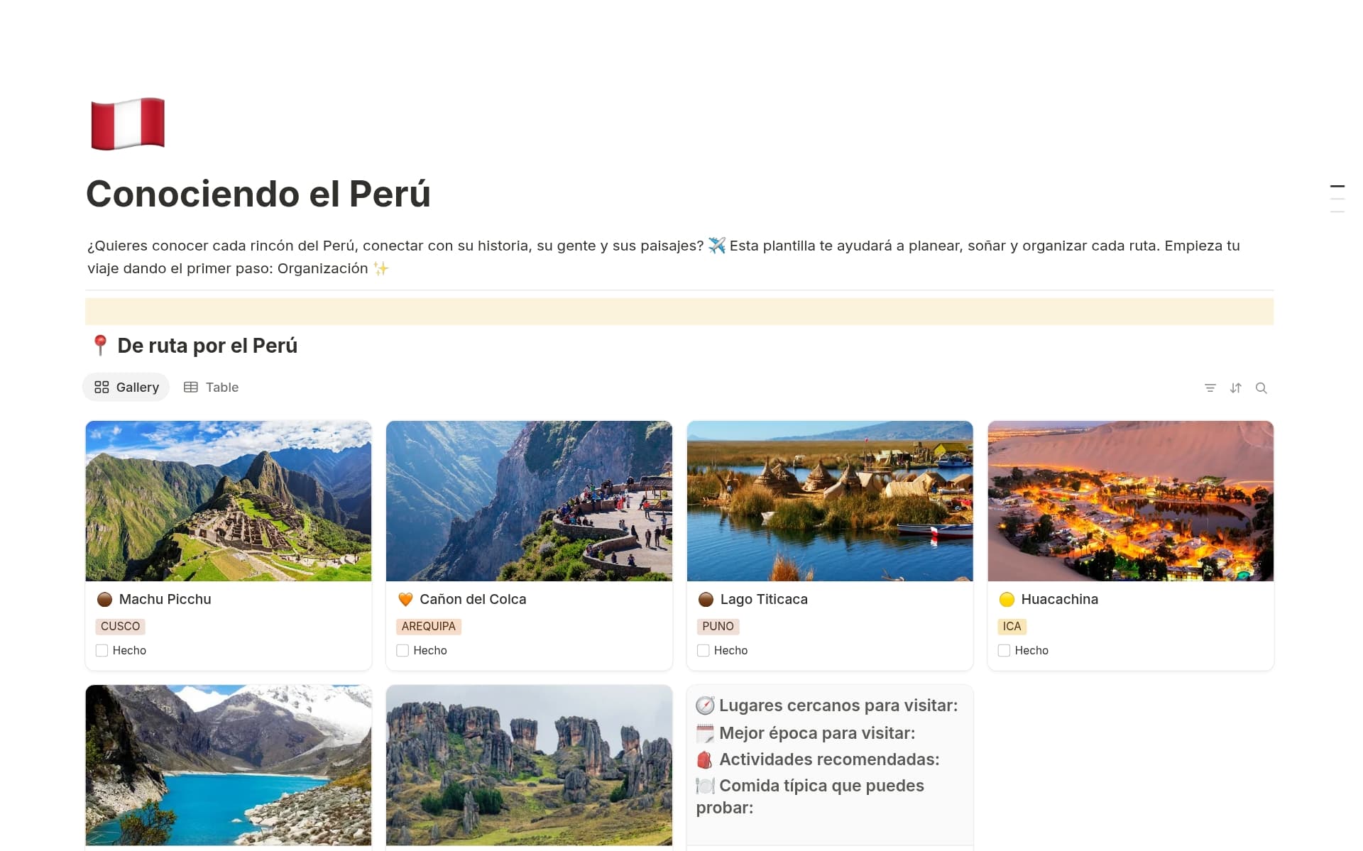Toggle Hecho checkbox on Huacachina card
The width and height of the screenshot is (1363, 851).
point(1004,650)
